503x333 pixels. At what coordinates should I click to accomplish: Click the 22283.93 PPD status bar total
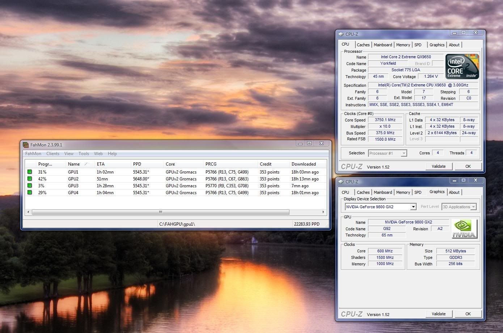click(x=307, y=224)
